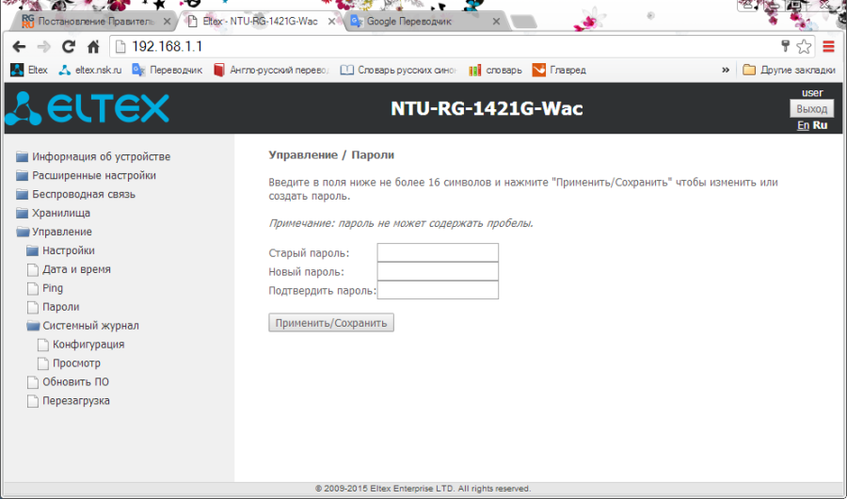The image size is (847, 499).
Task: Switch to the Eltex NTU-RG-1421G-Wac tab
Action: click(258, 22)
